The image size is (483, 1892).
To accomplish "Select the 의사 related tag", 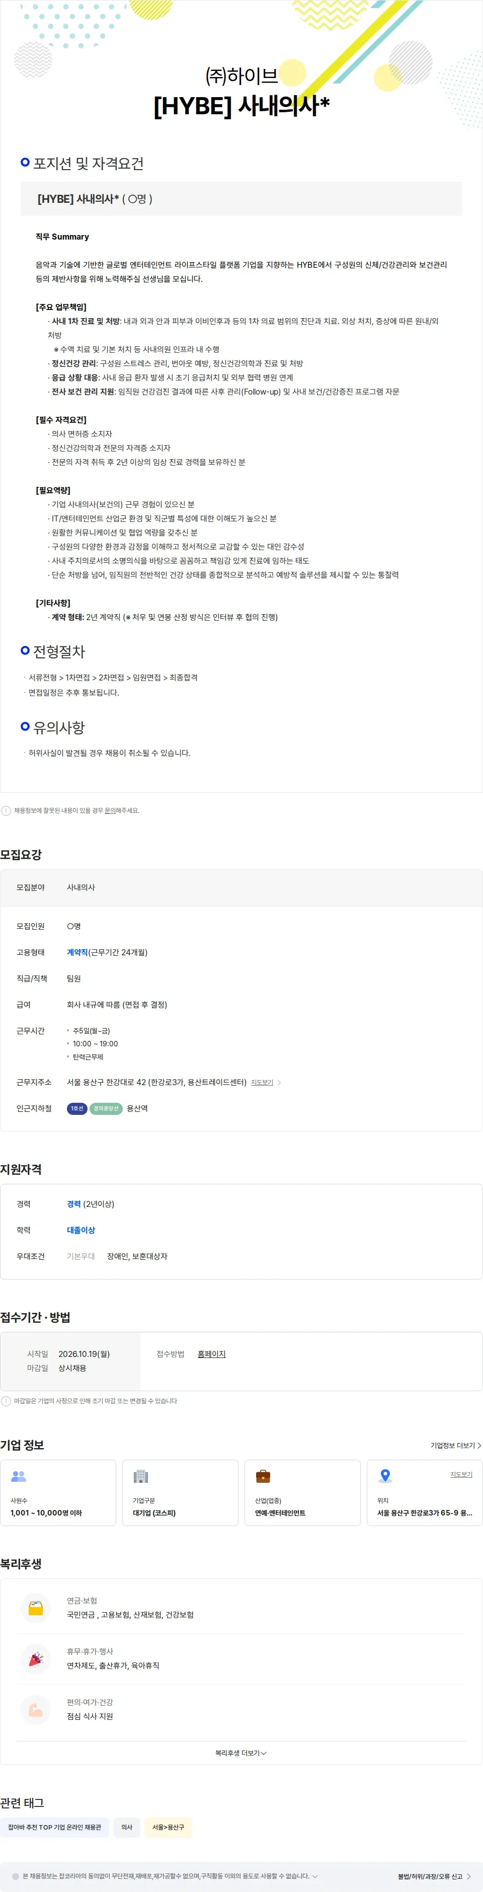I will pyautogui.click(x=126, y=1828).
